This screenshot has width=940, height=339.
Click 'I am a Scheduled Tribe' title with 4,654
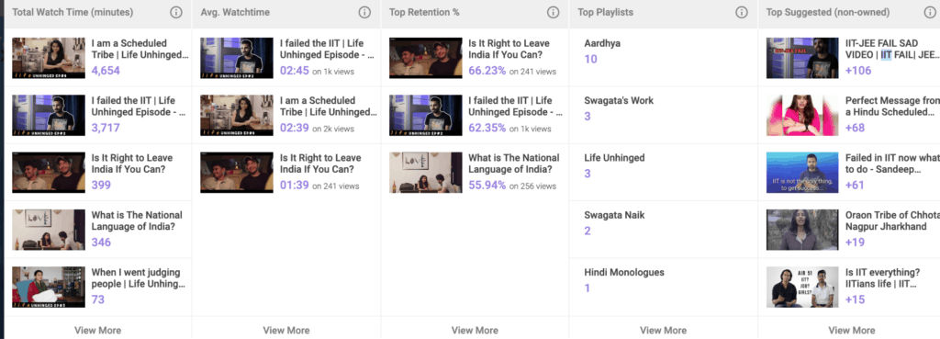point(140,50)
